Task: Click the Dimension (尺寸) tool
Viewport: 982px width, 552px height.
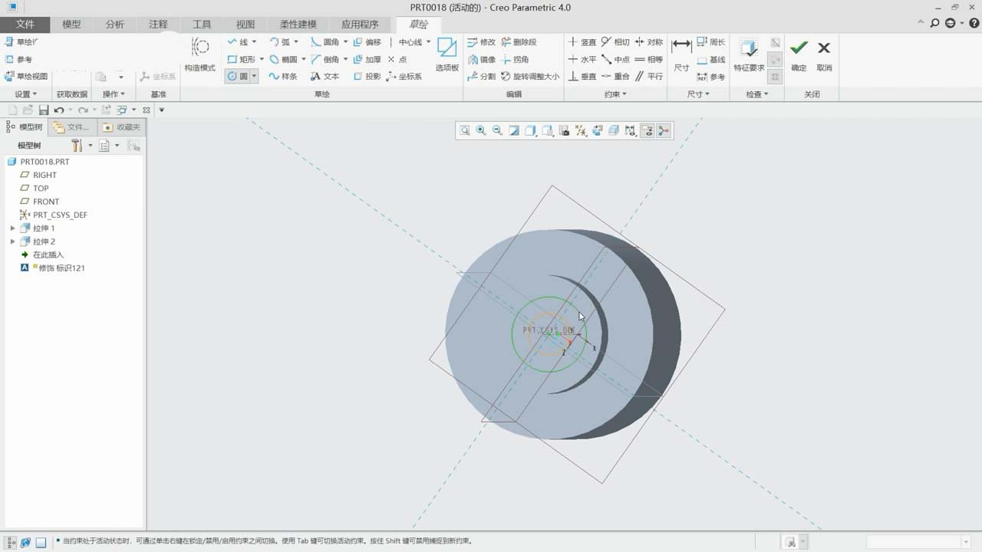Action: [x=681, y=54]
